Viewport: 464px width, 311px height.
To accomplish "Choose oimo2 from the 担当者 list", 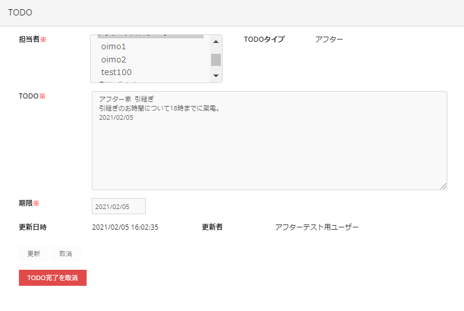I will click(x=114, y=60).
